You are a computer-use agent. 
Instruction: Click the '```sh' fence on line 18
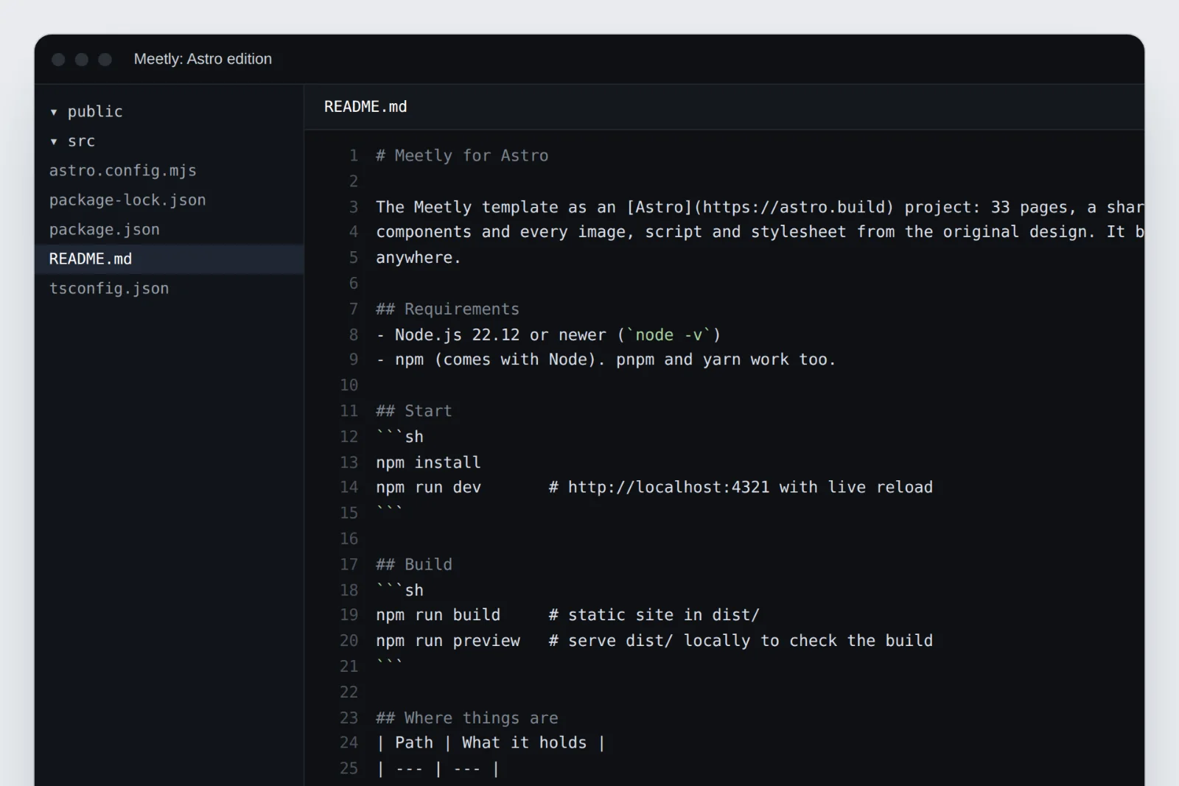click(x=399, y=590)
